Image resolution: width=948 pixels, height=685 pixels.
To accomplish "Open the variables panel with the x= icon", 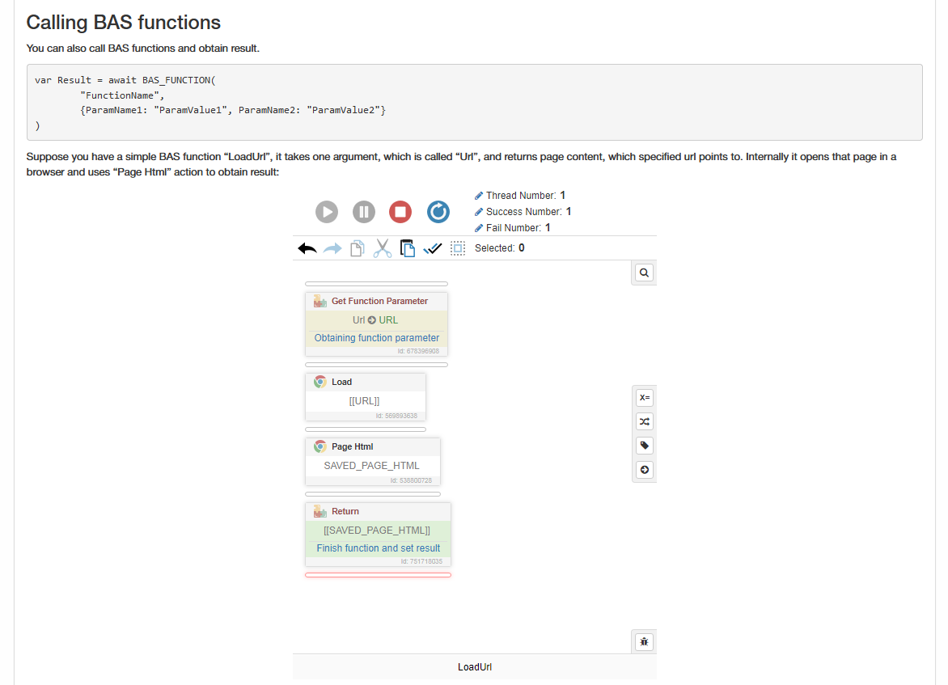I will [644, 397].
